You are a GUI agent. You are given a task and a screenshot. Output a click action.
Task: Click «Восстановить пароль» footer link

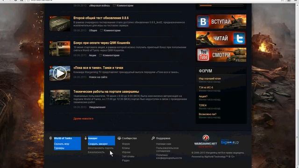(x=101, y=148)
